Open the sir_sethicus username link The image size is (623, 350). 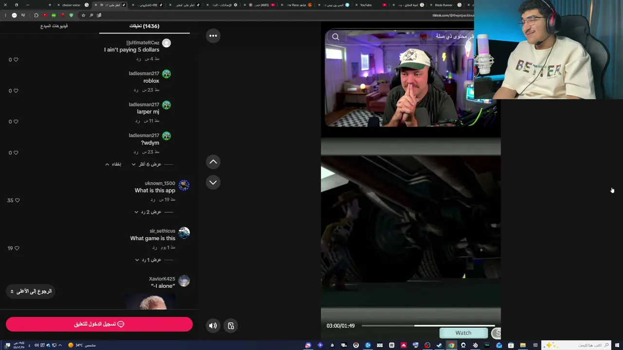tap(162, 231)
